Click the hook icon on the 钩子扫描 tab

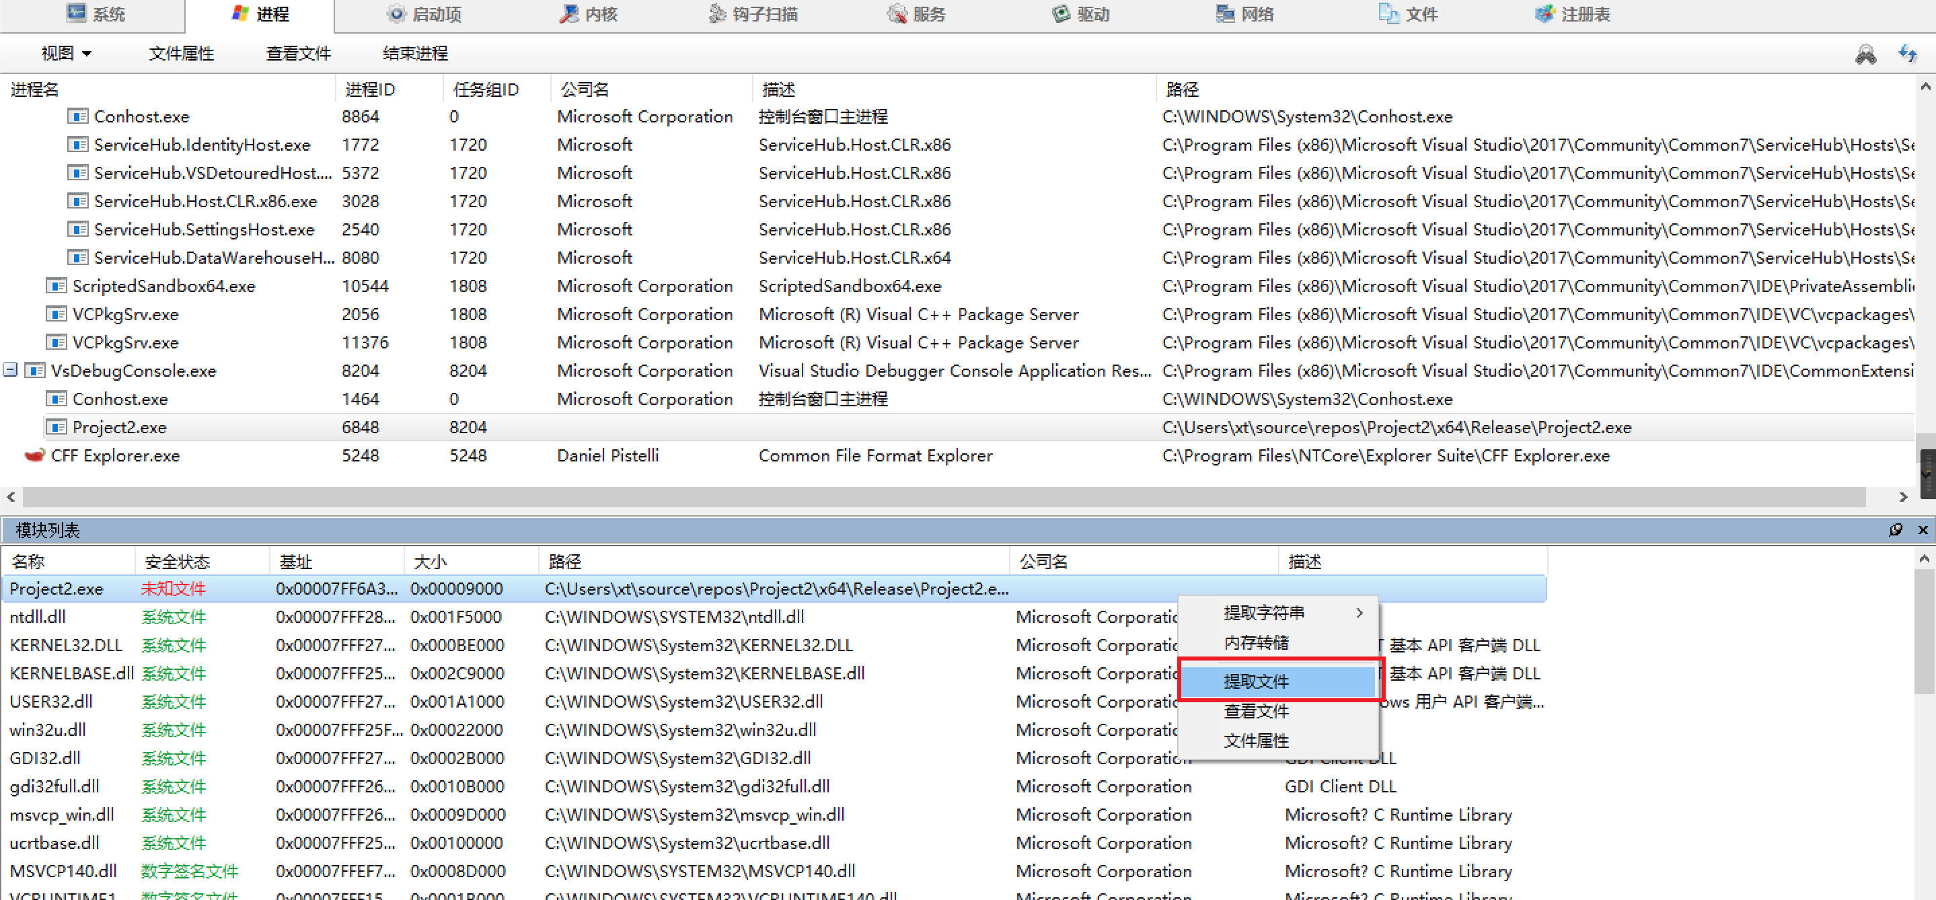(x=717, y=13)
